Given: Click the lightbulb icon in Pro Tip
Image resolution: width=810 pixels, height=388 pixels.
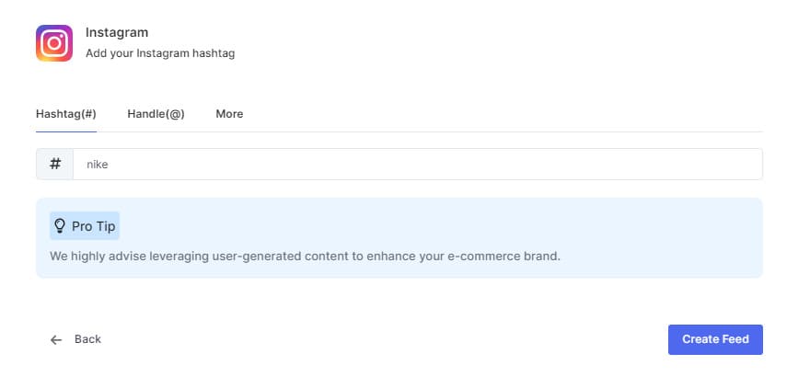Looking at the screenshot, I should point(60,225).
